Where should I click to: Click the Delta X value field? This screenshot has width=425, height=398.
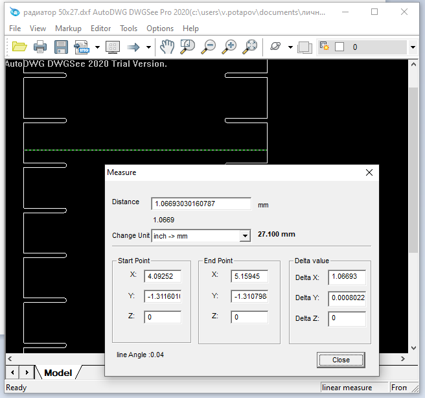tap(347, 277)
